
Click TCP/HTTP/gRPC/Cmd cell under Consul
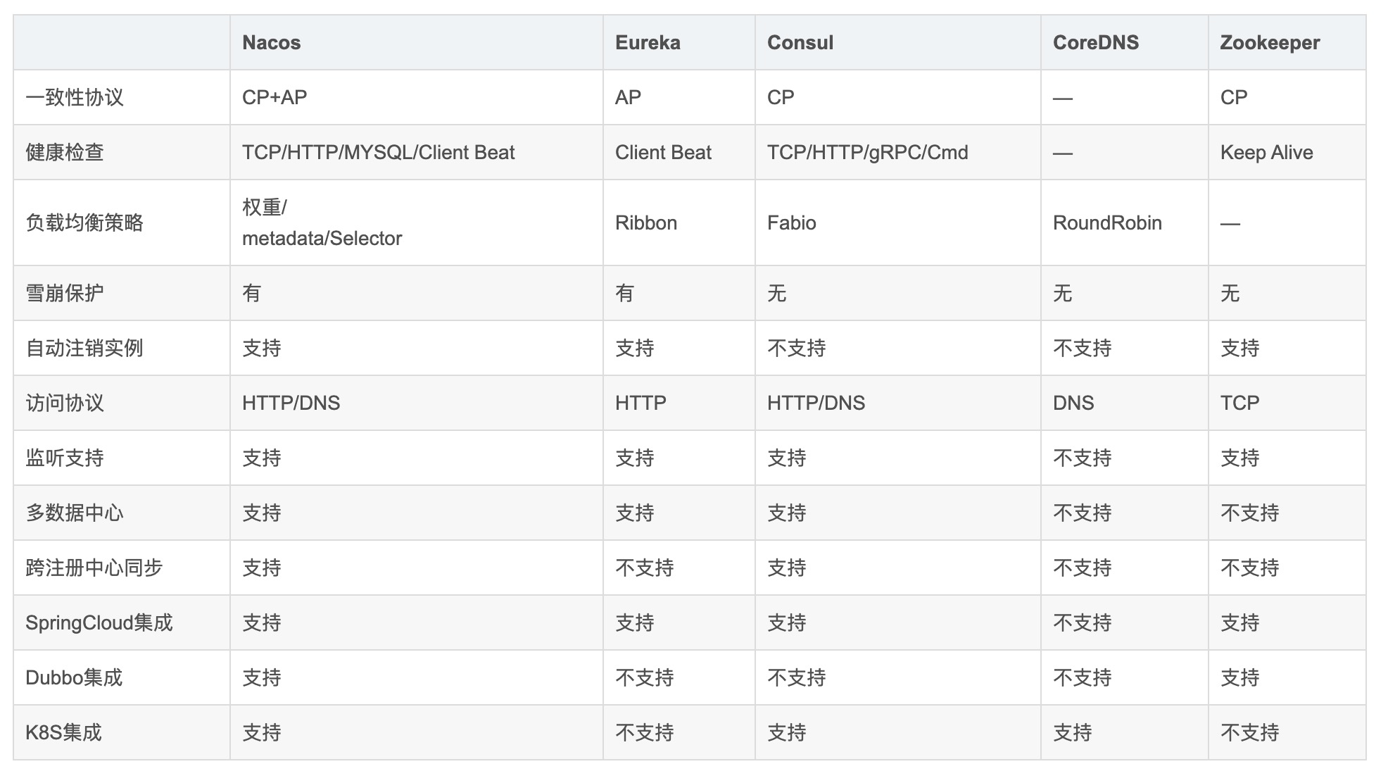(867, 153)
